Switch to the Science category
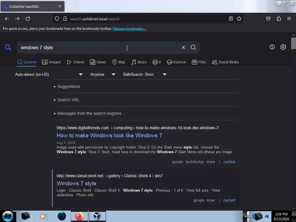296x222 pixels. (x=176, y=62)
